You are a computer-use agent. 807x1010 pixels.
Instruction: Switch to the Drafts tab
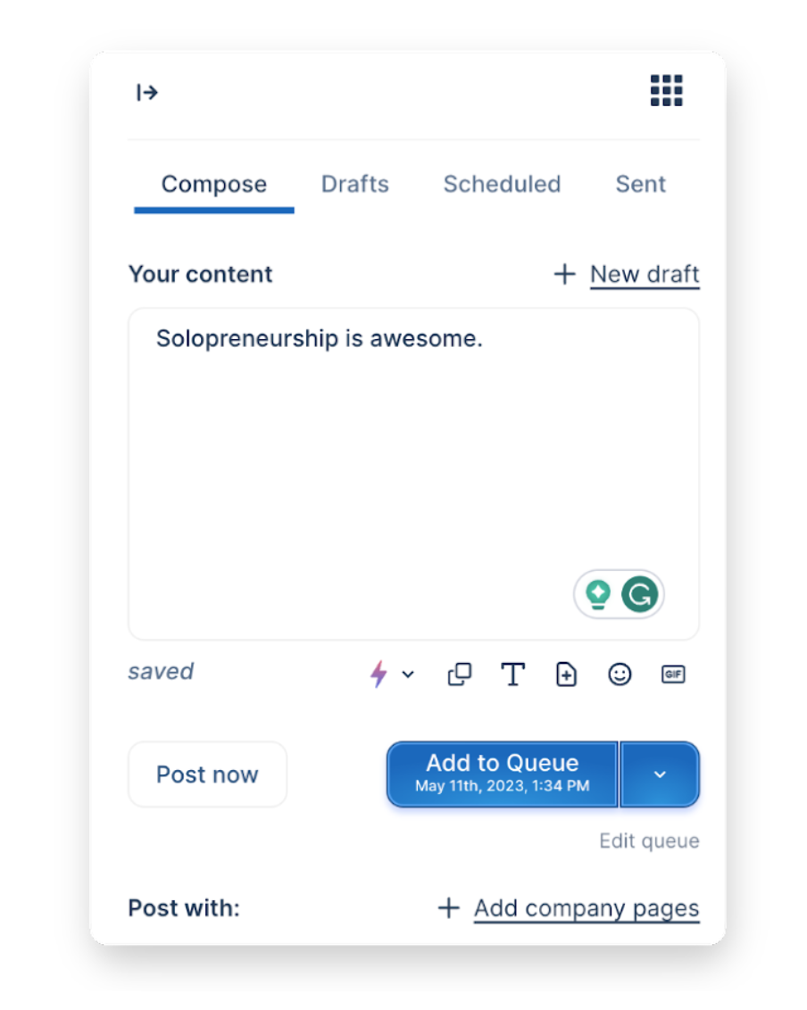pos(355,185)
